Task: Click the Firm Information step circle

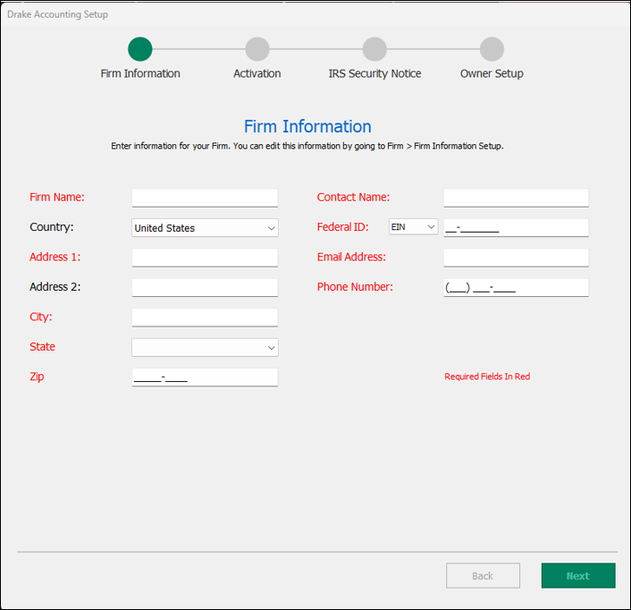Action: coord(140,49)
